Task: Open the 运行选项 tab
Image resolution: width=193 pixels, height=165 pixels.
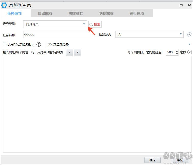Action: coord(137,13)
